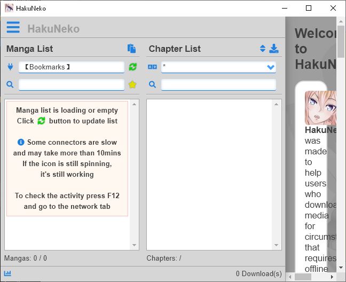Viewport: 346px width, 282px height.
Task: Click the 'Manga List' heading
Action: point(29,49)
